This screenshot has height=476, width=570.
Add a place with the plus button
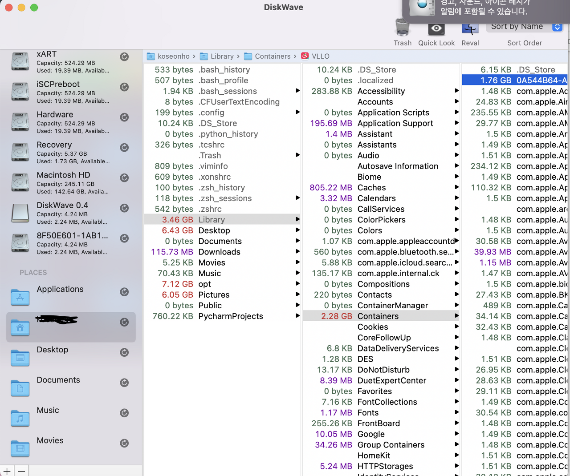click(7, 471)
